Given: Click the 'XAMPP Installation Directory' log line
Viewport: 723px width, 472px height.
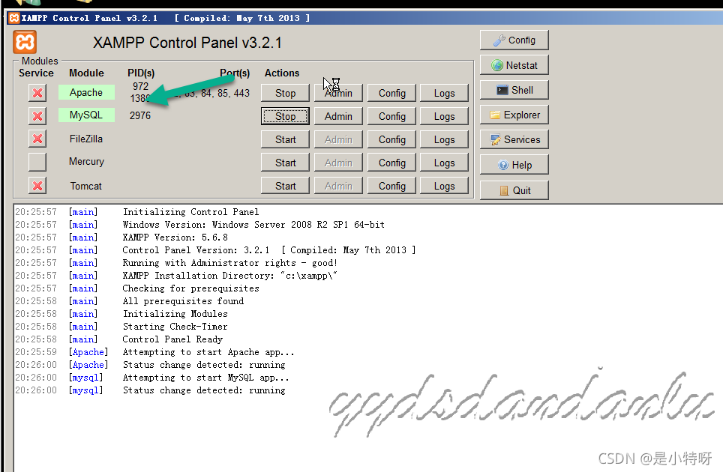Looking at the screenshot, I should tap(229, 276).
